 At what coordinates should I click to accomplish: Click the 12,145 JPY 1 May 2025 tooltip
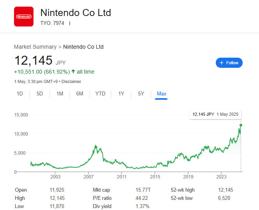(215, 114)
